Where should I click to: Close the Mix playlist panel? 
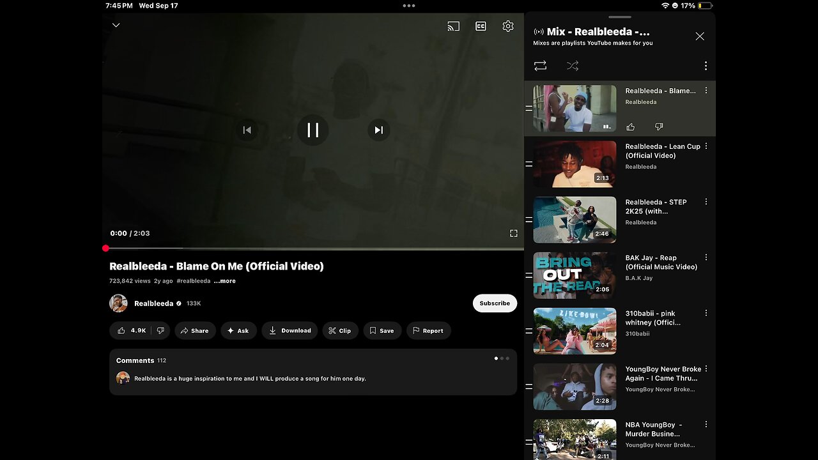pos(700,36)
